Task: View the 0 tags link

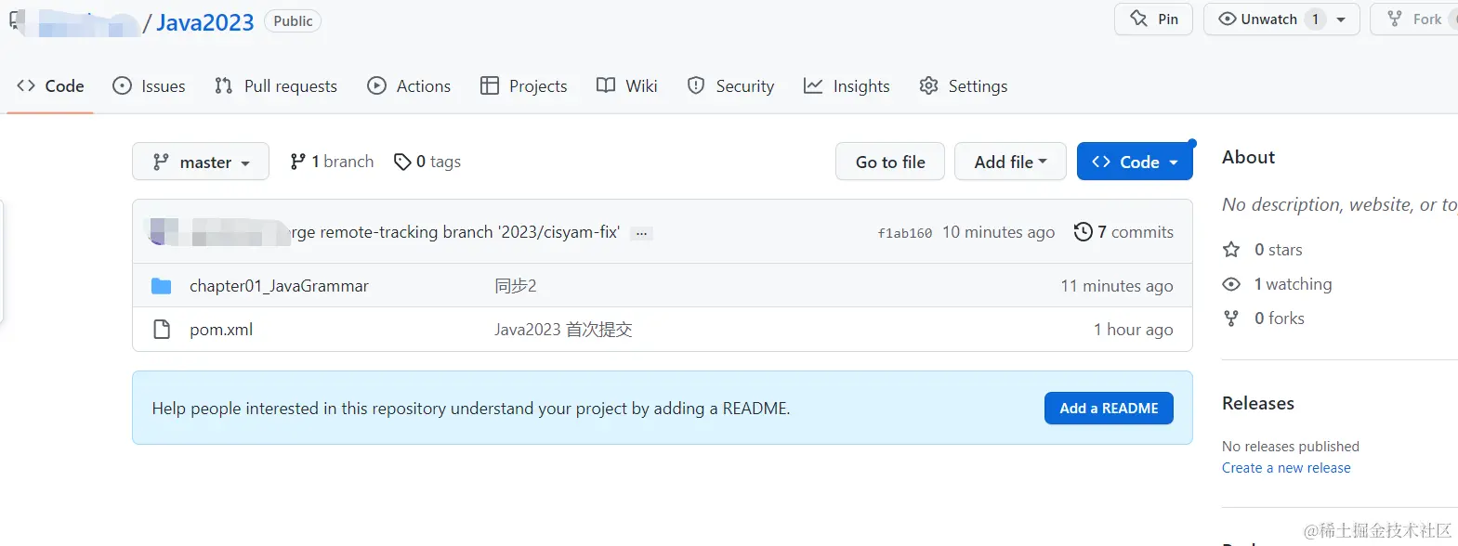Action: tap(427, 162)
